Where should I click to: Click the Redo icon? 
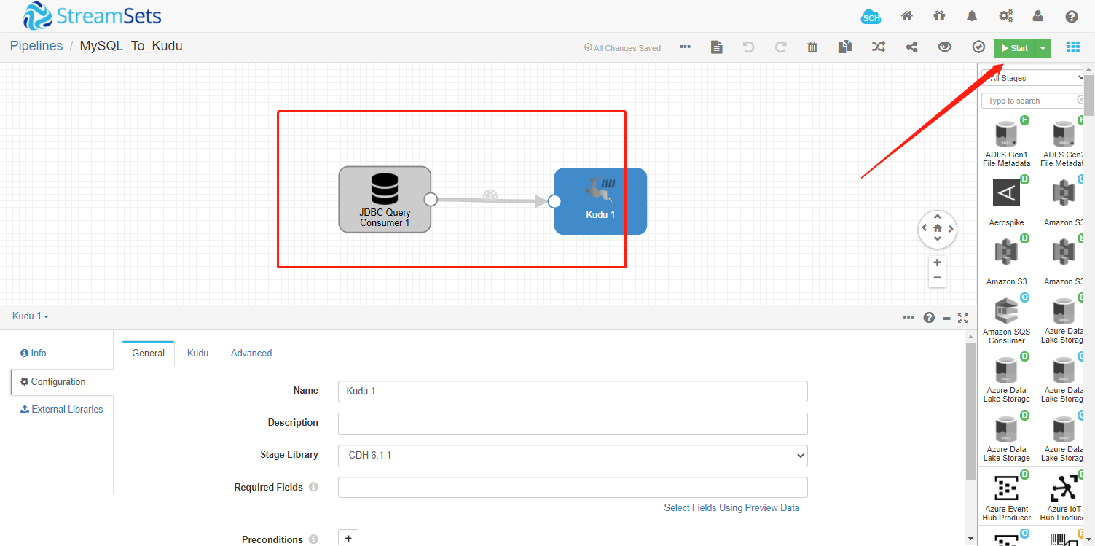tap(780, 47)
